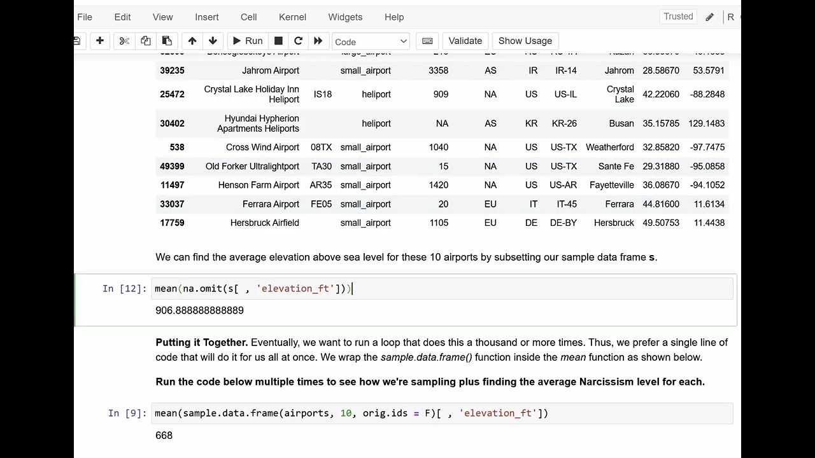Image resolution: width=815 pixels, height=458 pixels.
Task: Click the Old Forker Ultralightport cell
Action: (252, 166)
